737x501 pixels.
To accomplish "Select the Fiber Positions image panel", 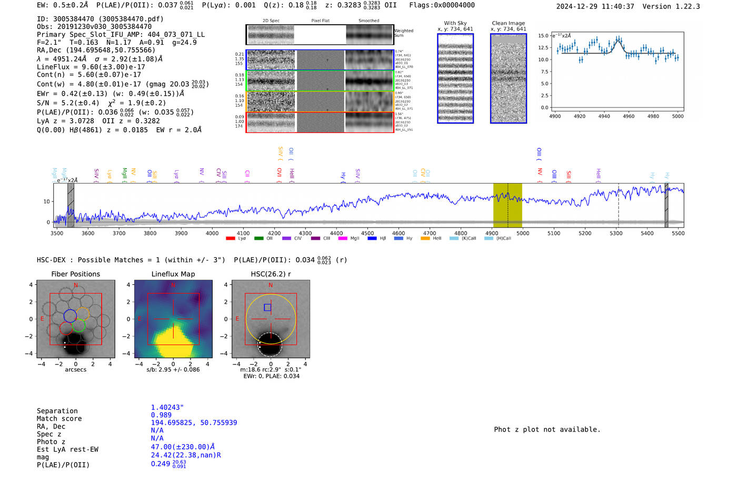I will [x=76, y=319].
